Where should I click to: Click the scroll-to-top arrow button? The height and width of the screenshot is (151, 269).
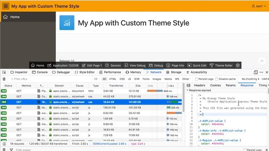pyautogui.click(x=262, y=61)
